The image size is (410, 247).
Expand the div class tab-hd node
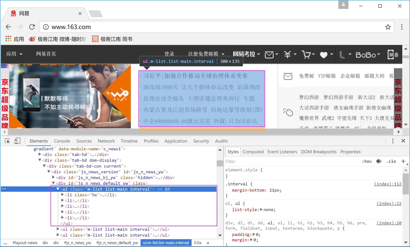[40, 155]
